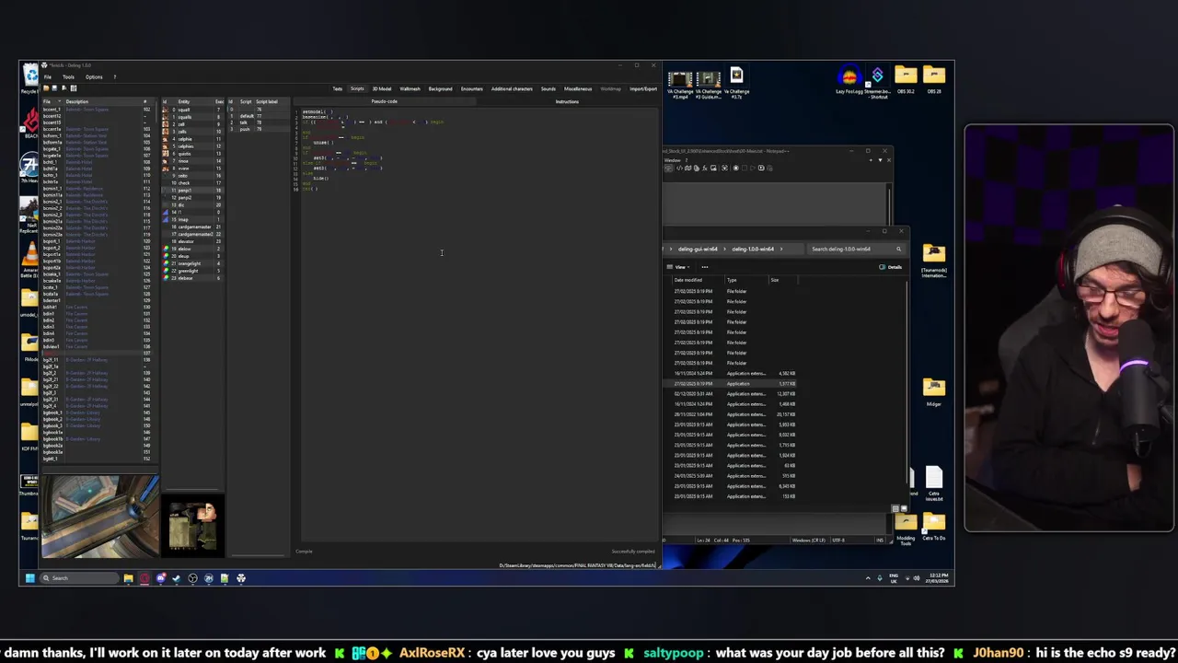Click the third Deling toolbar icon with page
The height and width of the screenshot is (663, 1178).
(x=64, y=88)
